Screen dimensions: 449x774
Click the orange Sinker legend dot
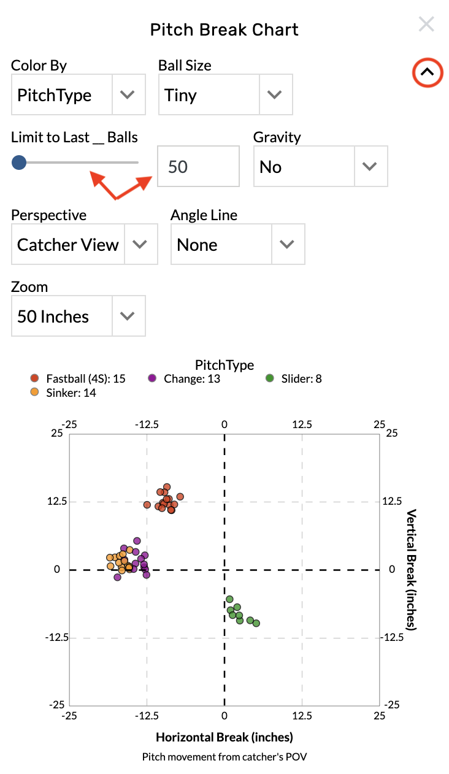pos(36,393)
